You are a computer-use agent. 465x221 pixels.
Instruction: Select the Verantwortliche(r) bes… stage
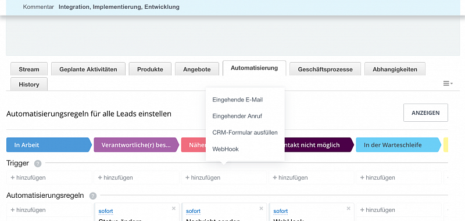coord(137,145)
